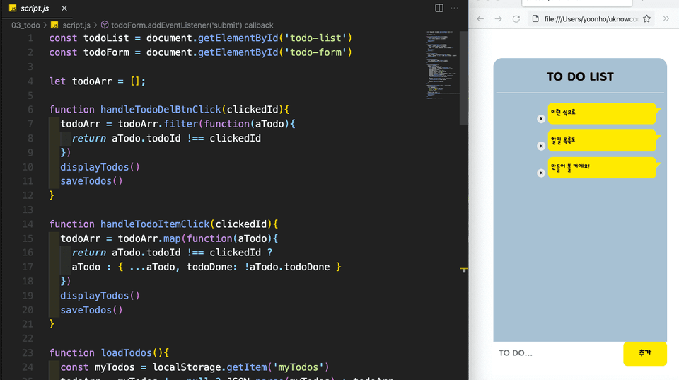Delete the '이런 식으로' todo item

541,119
